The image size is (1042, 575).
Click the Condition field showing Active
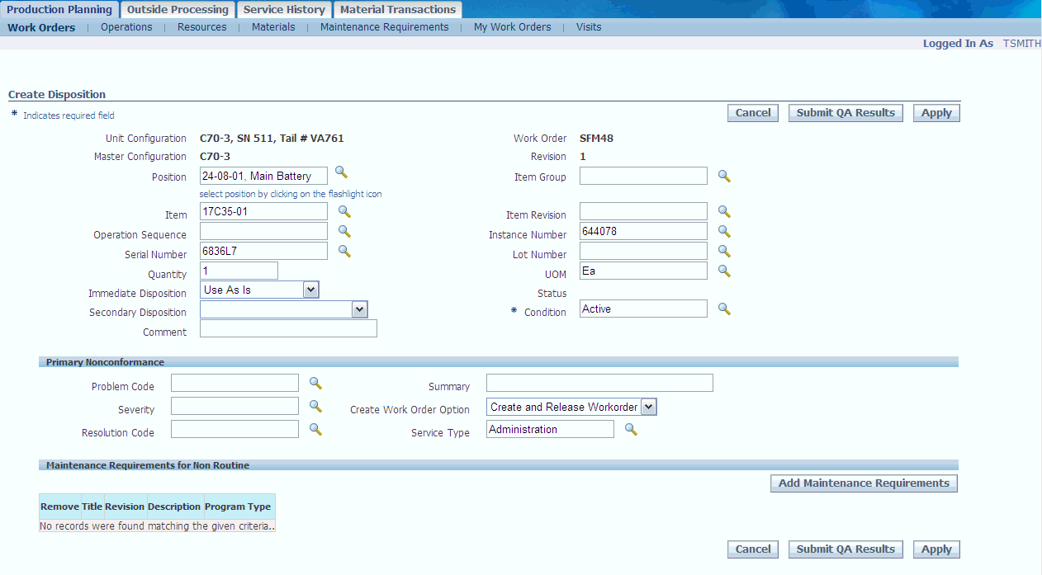coord(643,309)
